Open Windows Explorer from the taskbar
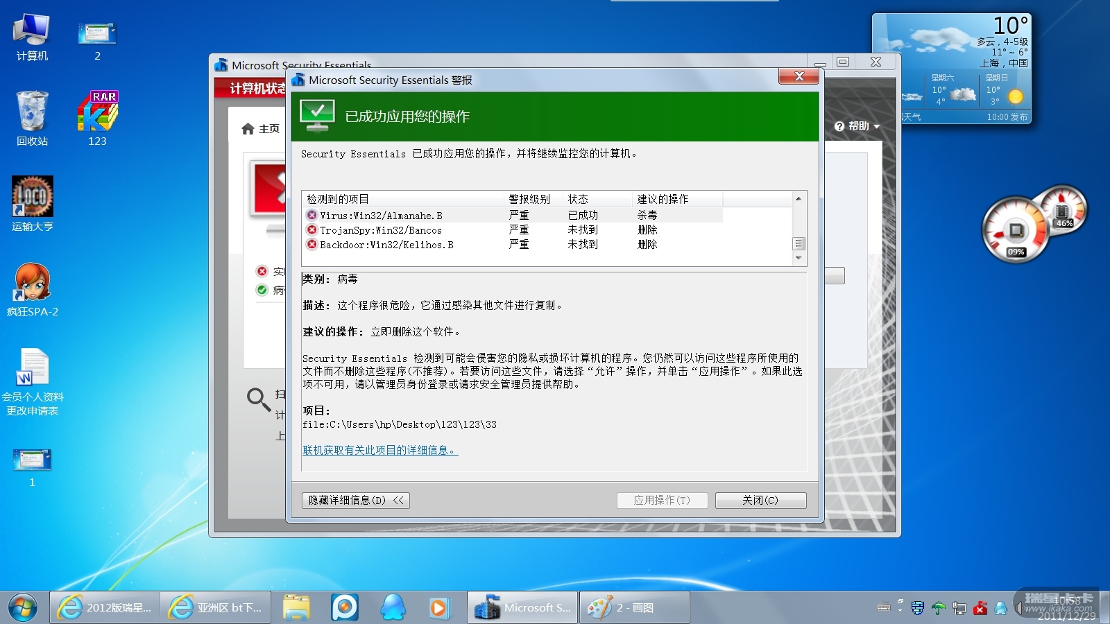The width and height of the screenshot is (1110, 624). tap(296, 607)
